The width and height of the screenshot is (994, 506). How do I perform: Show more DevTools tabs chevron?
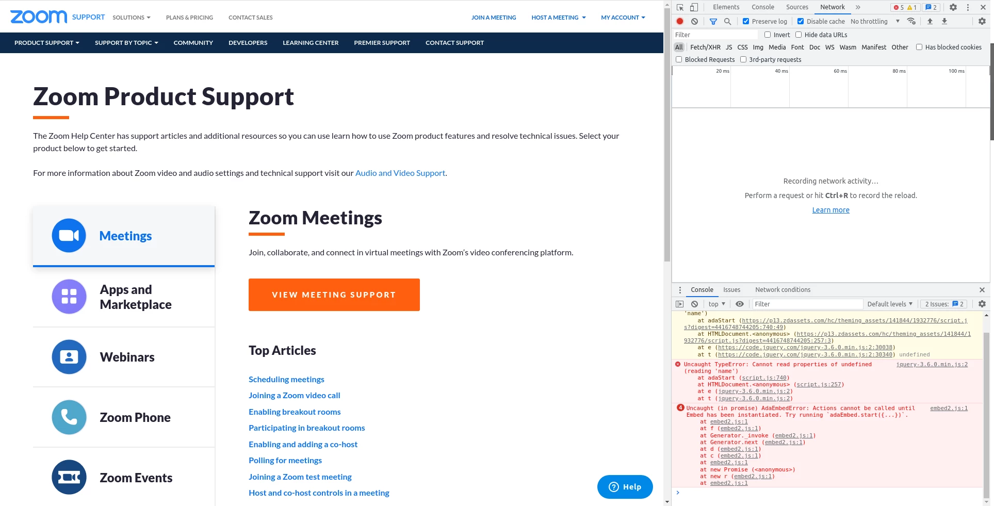click(858, 7)
